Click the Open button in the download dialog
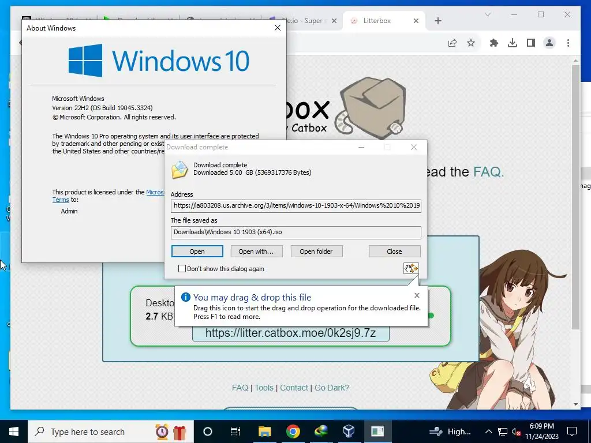This screenshot has height=443, width=591. pyautogui.click(x=197, y=251)
